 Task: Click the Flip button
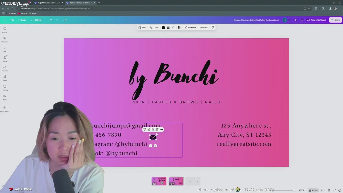tap(156, 28)
